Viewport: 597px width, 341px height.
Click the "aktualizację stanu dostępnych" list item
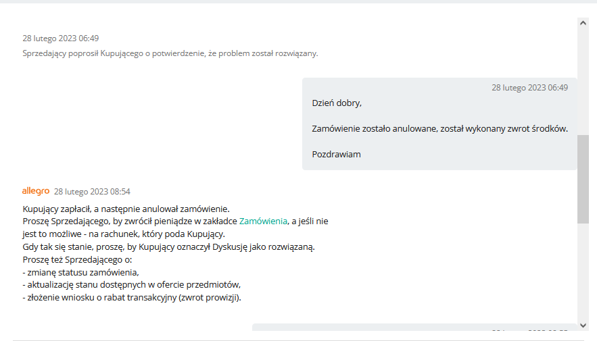tap(132, 284)
